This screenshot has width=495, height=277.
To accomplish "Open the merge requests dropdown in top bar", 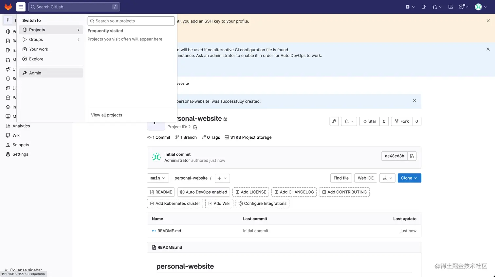I will point(437,7).
